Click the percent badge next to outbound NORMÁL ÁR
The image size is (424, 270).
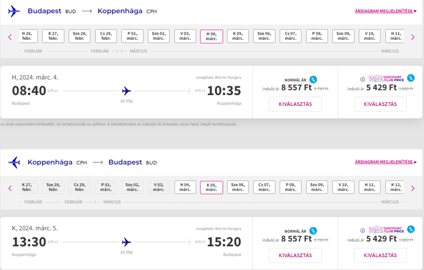313,79
